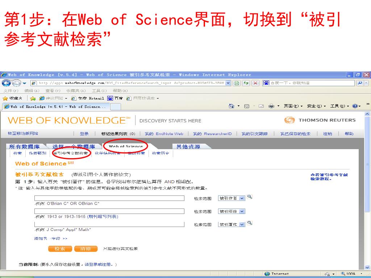Click the orange 清除 clear button
Screen dimensions: 371x278
(x=86, y=249)
